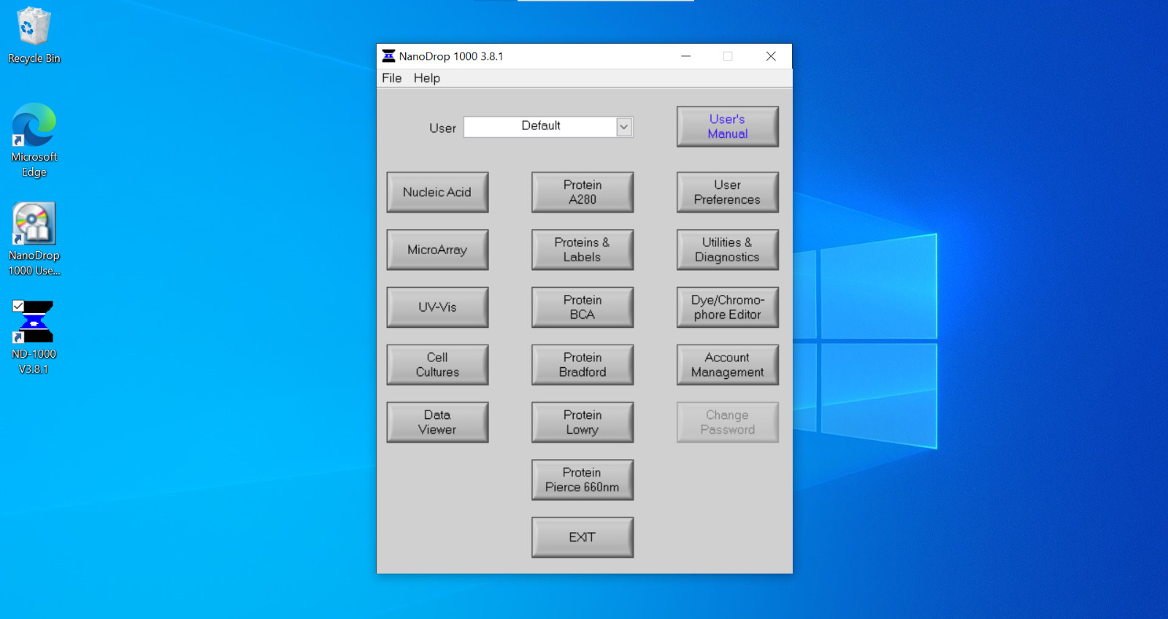Open the Protein Lowry module
This screenshot has height=619, width=1168.
tap(583, 423)
